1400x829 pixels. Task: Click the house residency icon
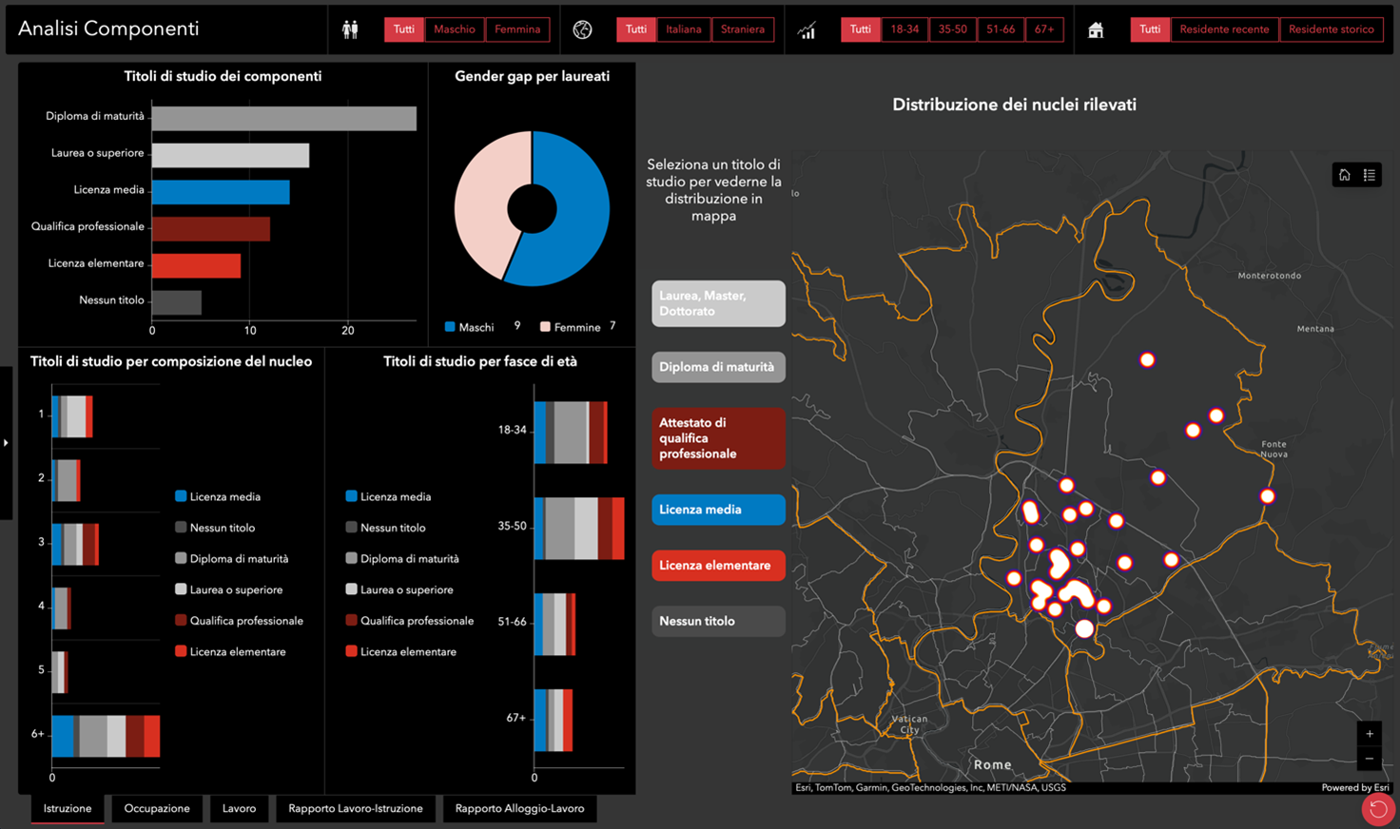coord(1096,29)
